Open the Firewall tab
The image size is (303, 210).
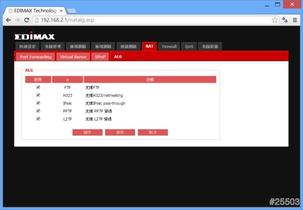click(169, 46)
